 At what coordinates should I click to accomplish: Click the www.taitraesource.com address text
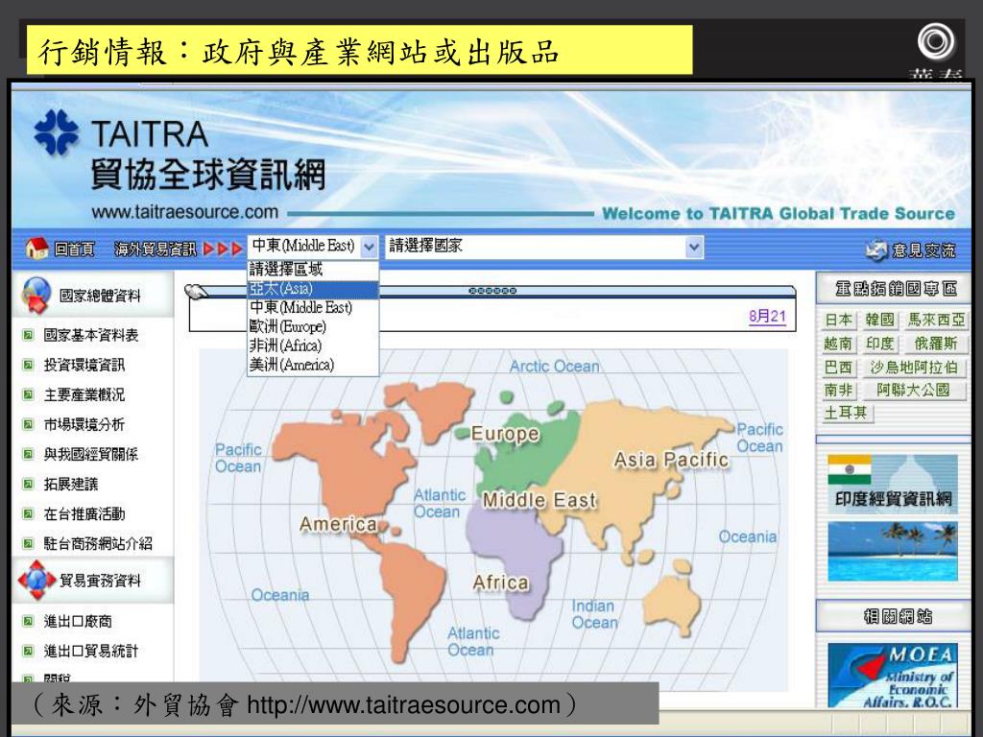tap(185, 212)
